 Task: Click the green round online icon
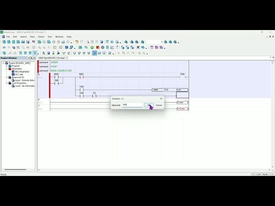(92, 48)
